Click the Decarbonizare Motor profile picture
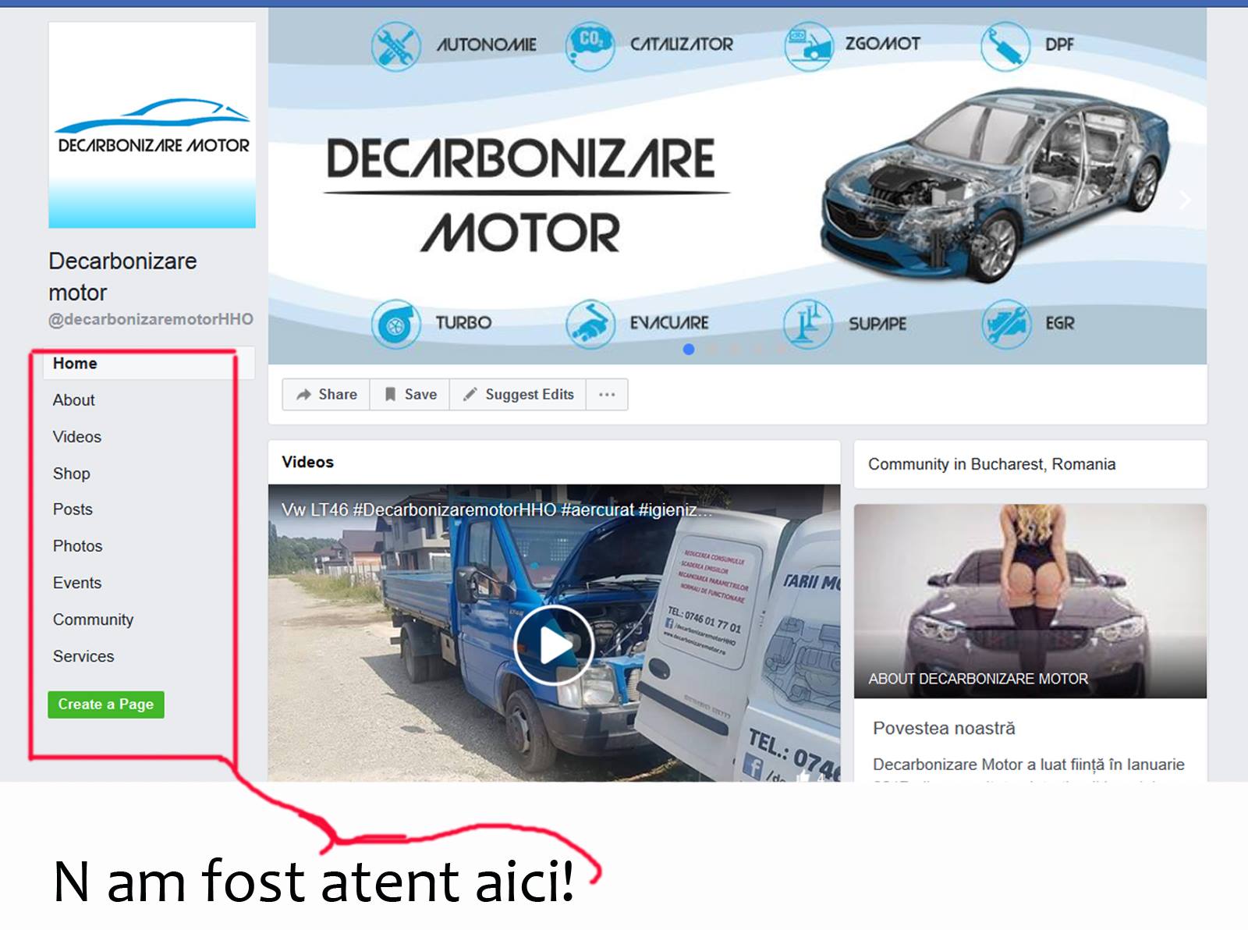 tap(152, 125)
